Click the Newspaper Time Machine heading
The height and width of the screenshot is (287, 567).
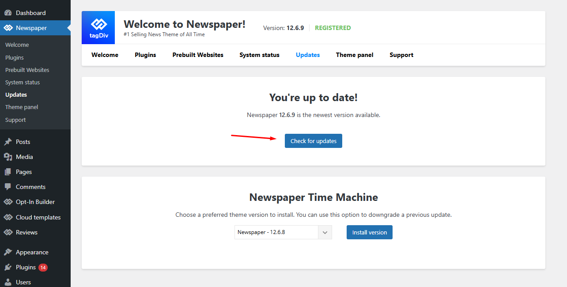point(314,197)
